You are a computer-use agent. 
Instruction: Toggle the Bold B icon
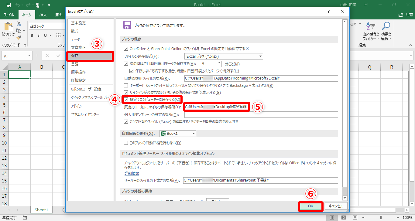[x=32, y=36]
